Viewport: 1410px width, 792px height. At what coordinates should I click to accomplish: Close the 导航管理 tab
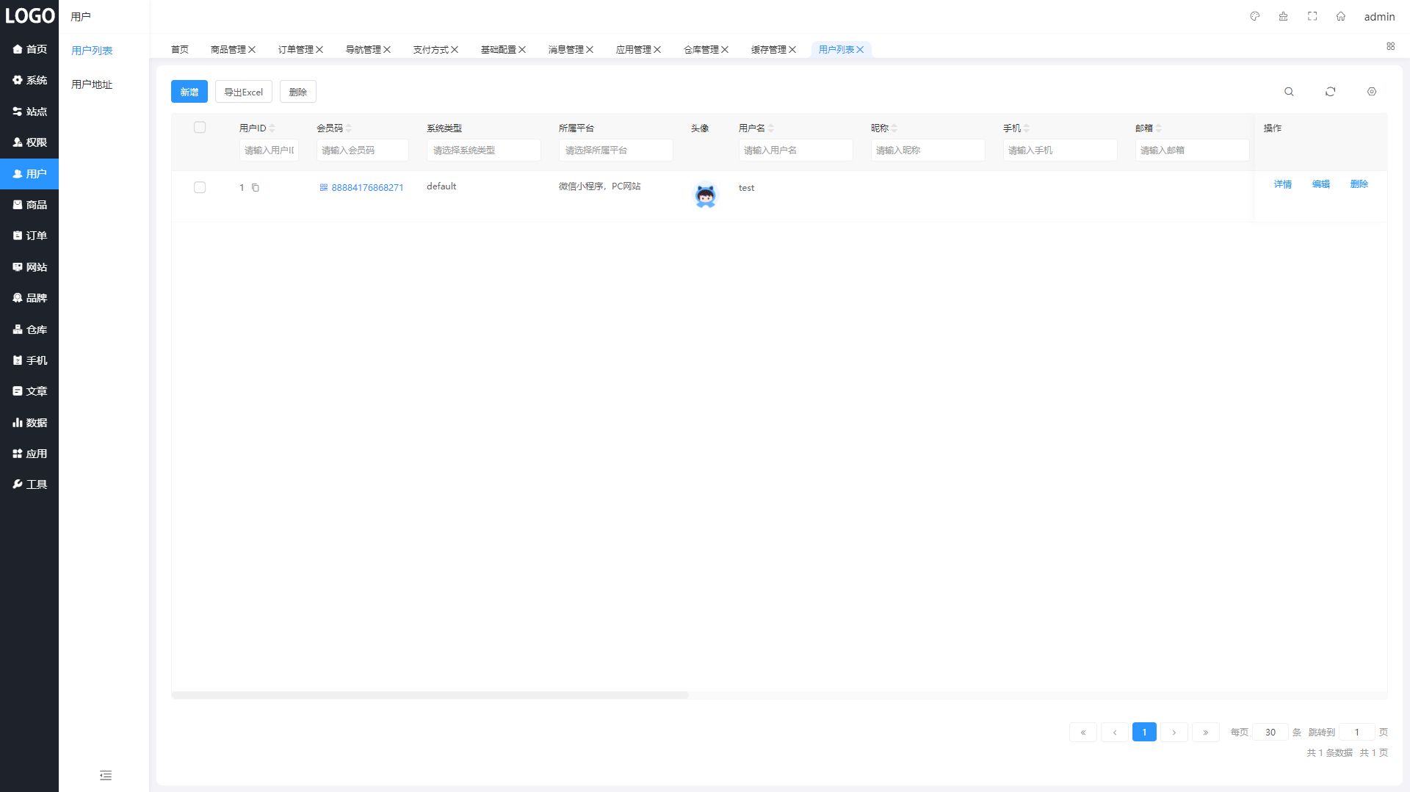pyautogui.click(x=387, y=49)
